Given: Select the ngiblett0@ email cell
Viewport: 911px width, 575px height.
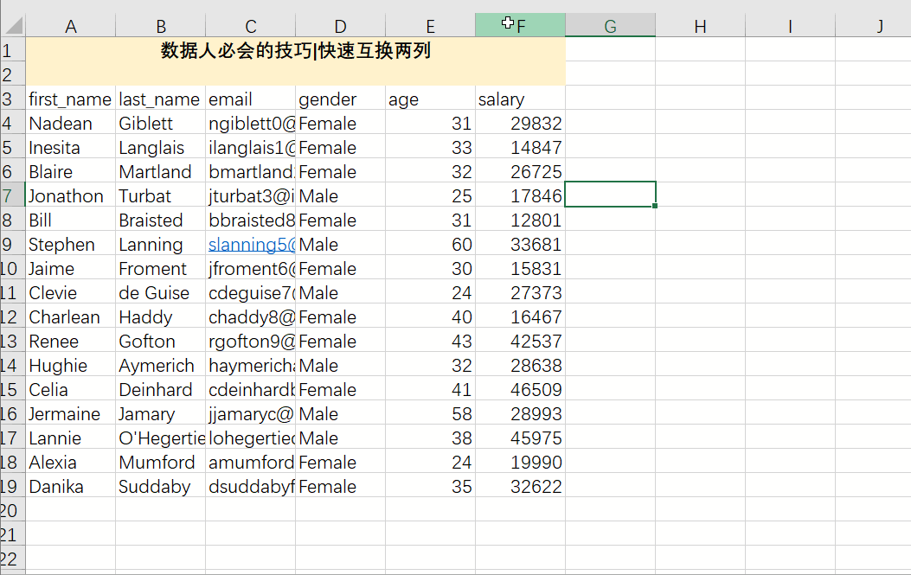Looking at the screenshot, I should click(250, 123).
